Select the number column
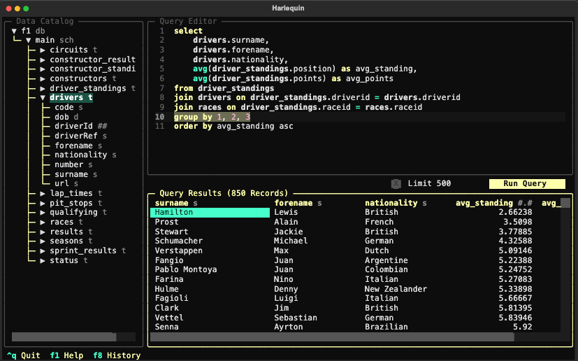 click(x=73, y=164)
